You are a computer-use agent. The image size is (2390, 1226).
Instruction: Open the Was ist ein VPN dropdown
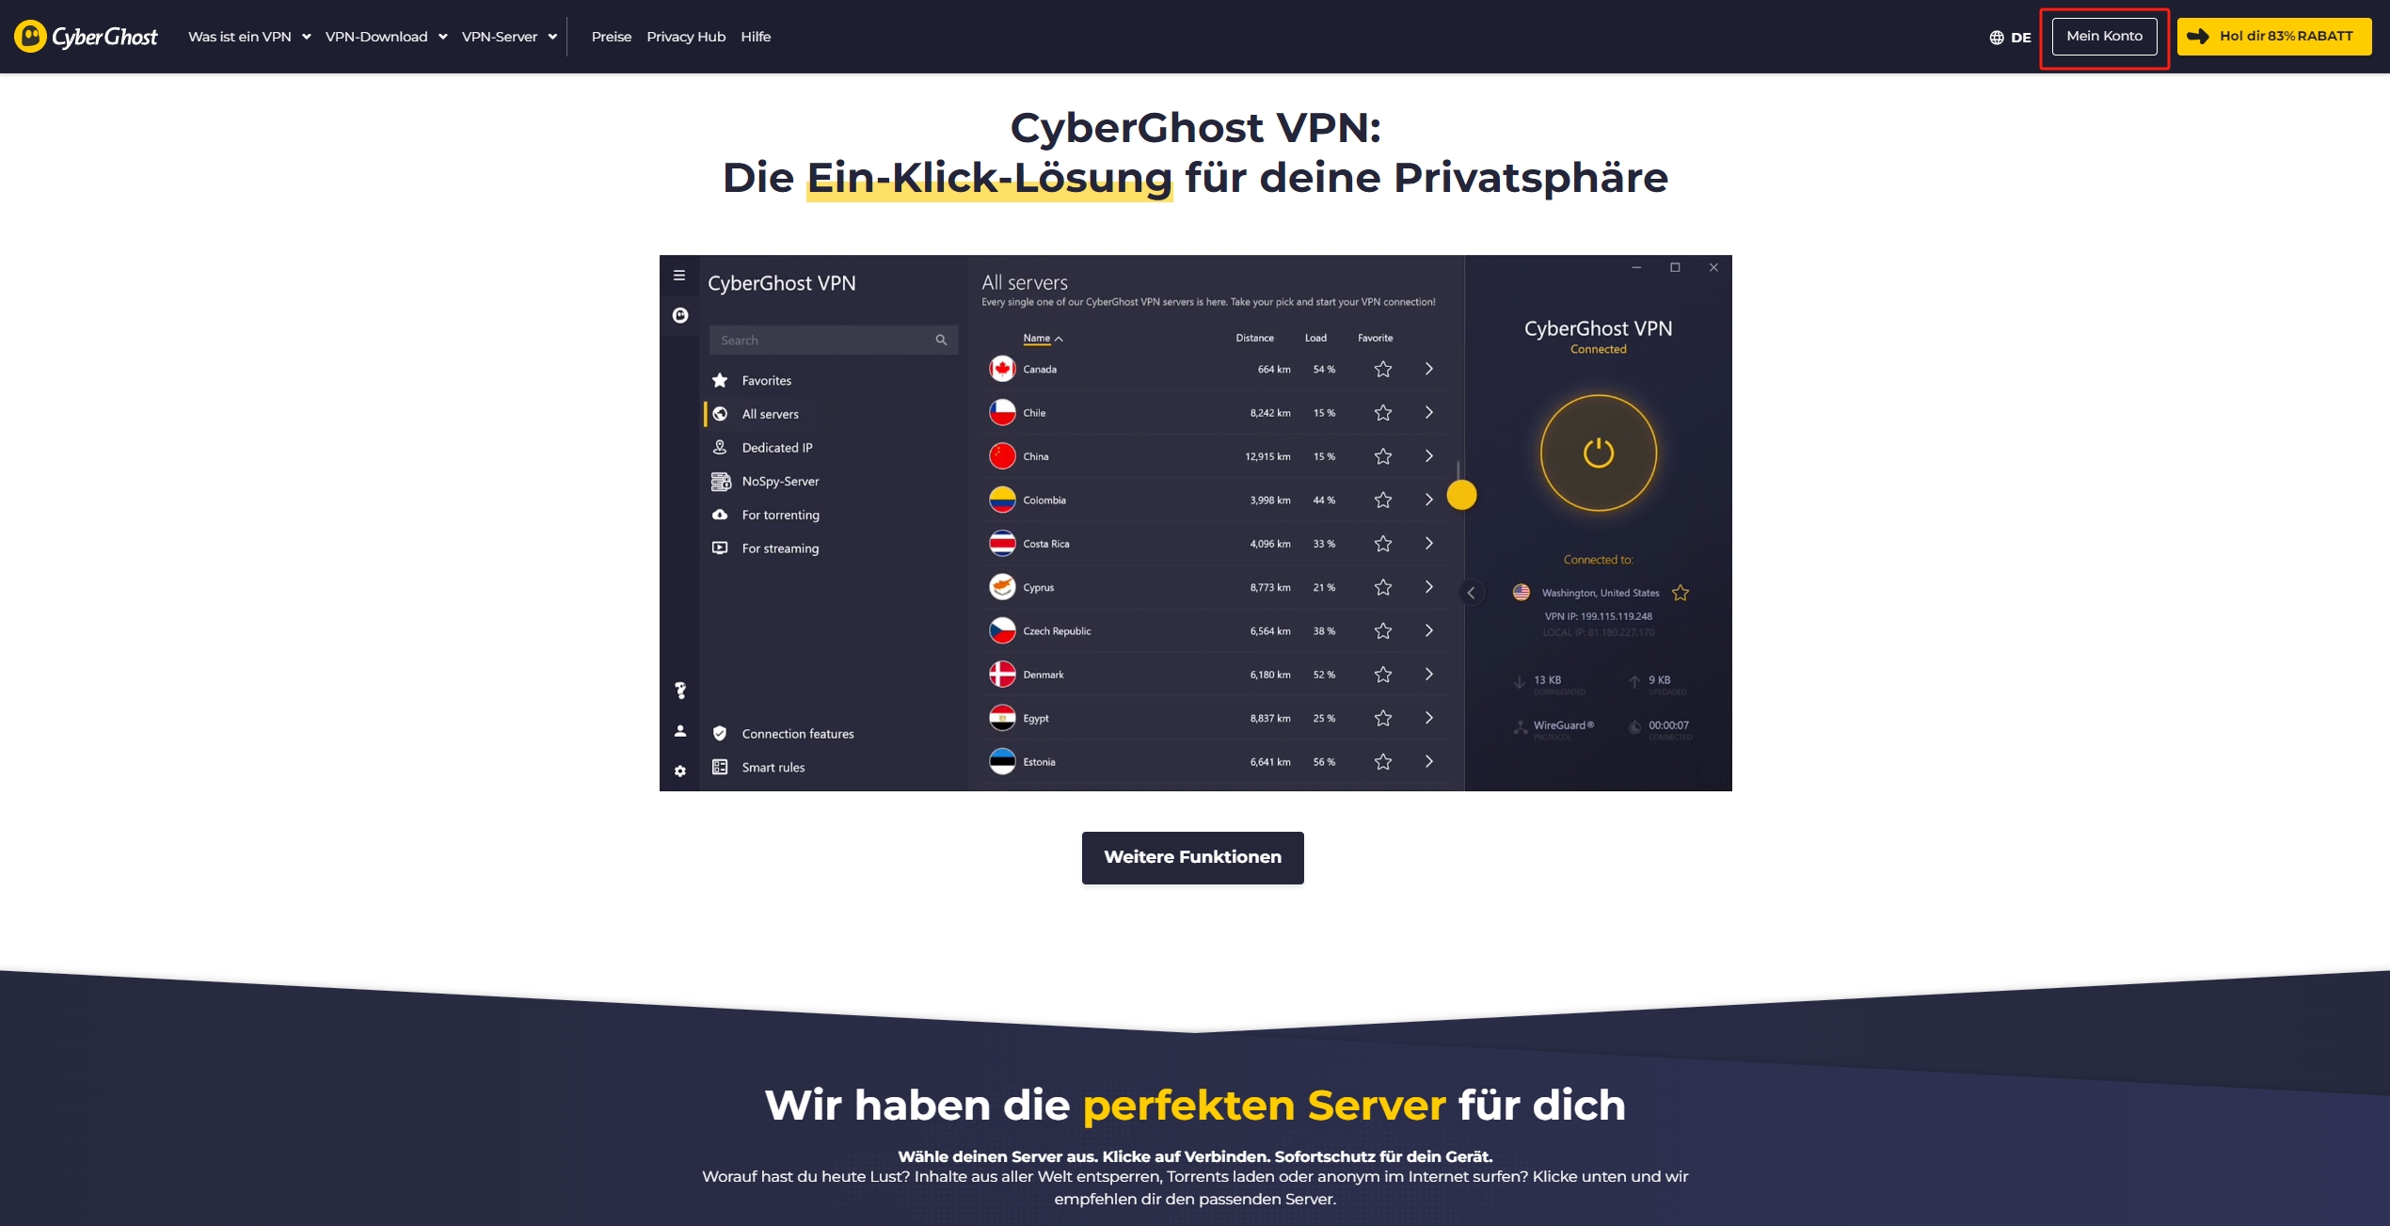tap(248, 36)
